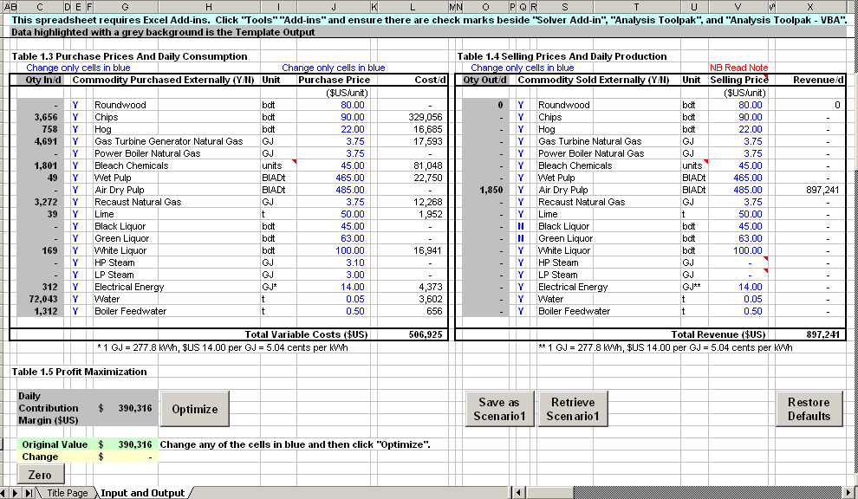Select Total Revenue value 897,241 in totals row

[x=809, y=334]
